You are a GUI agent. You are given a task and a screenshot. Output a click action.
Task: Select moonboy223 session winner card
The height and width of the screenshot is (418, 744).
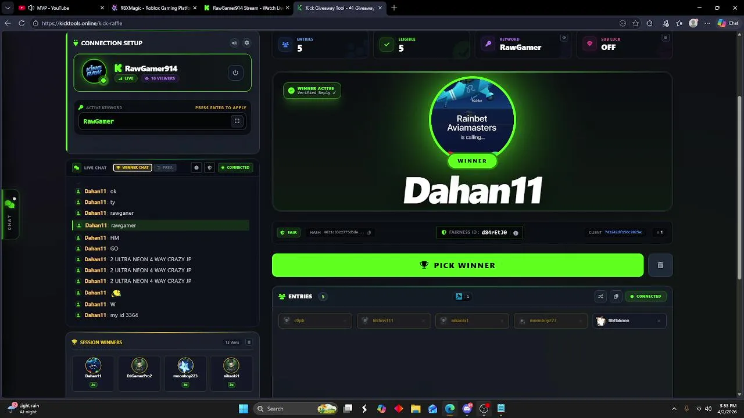185,373
